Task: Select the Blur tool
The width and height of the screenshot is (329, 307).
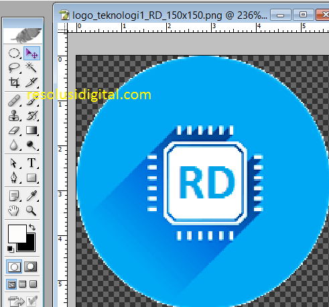Action: click(14, 145)
